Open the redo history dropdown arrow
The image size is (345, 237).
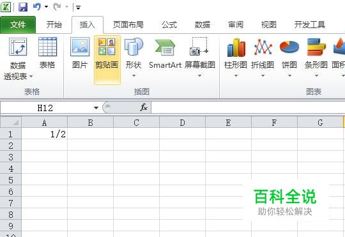(66, 7)
